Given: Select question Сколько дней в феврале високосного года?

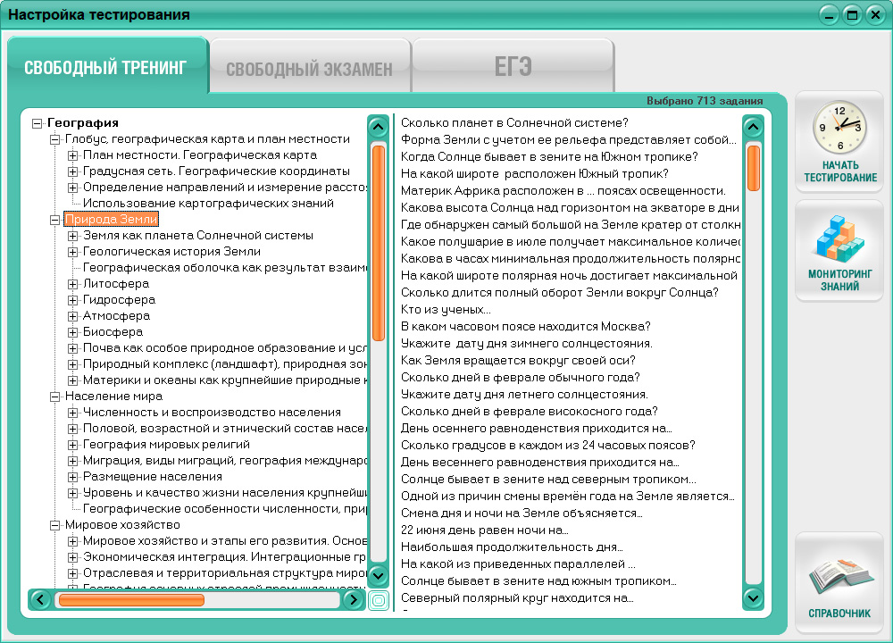Looking at the screenshot, I should coord(529,411).
